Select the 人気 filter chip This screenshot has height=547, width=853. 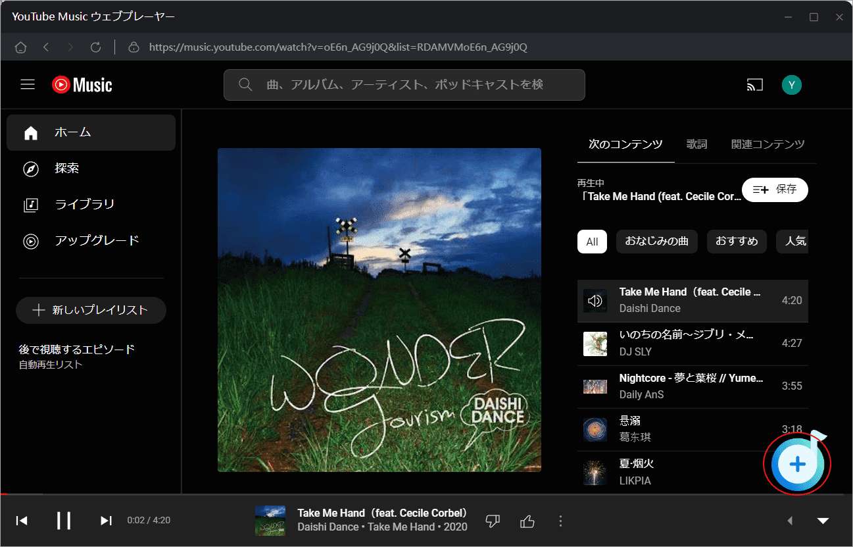(792, 242)
